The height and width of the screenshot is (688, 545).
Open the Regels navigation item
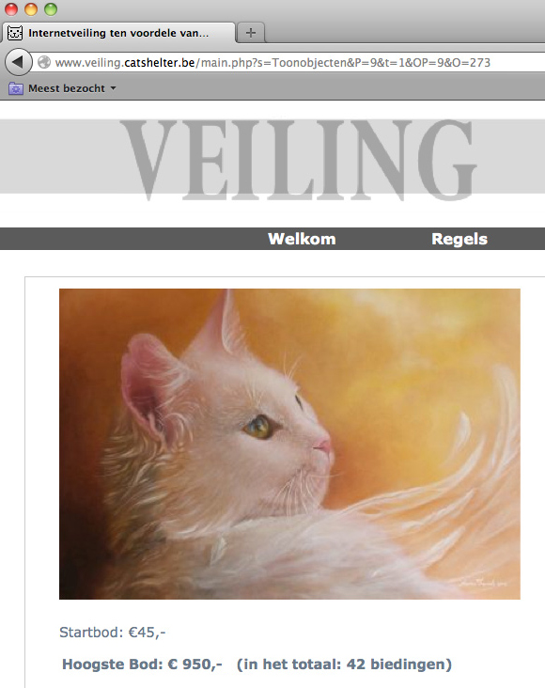pyautogui.click(x=459, y=239)
